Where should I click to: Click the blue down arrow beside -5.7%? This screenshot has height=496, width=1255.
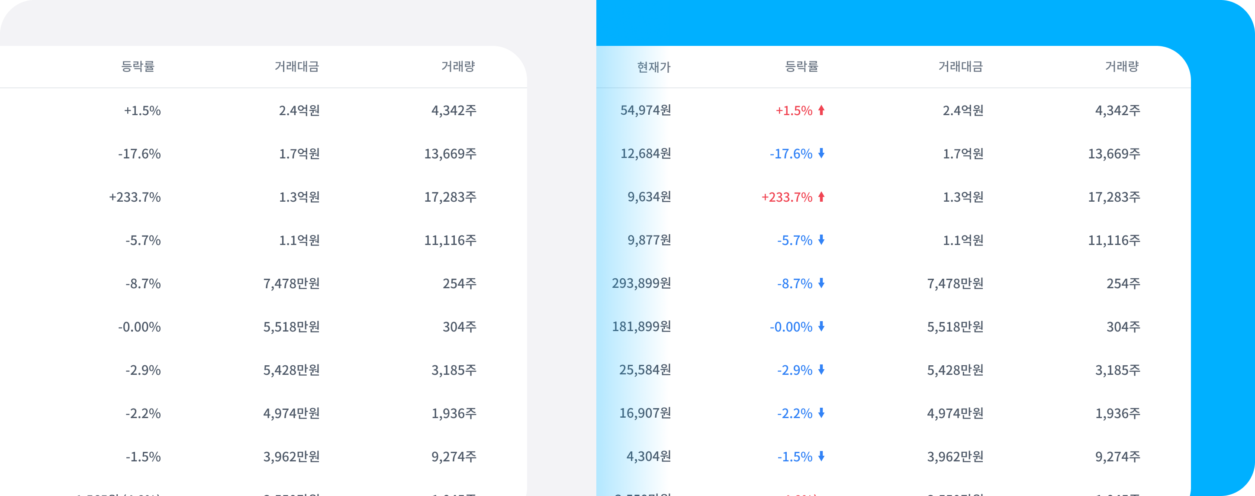[821, 240]
